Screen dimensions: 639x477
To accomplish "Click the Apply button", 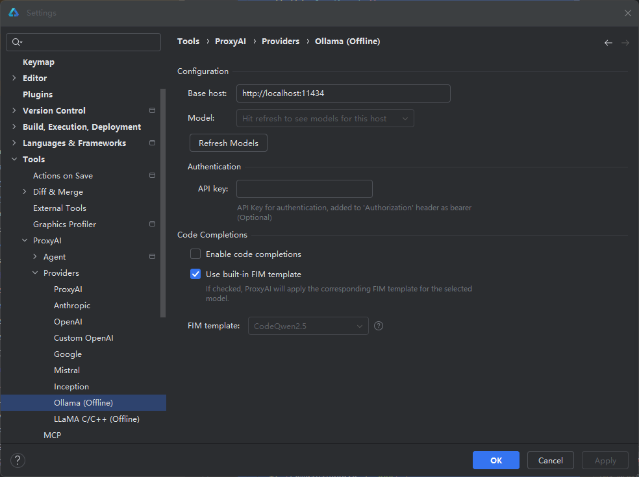I will pyautogui.click(x=605, y=460).
